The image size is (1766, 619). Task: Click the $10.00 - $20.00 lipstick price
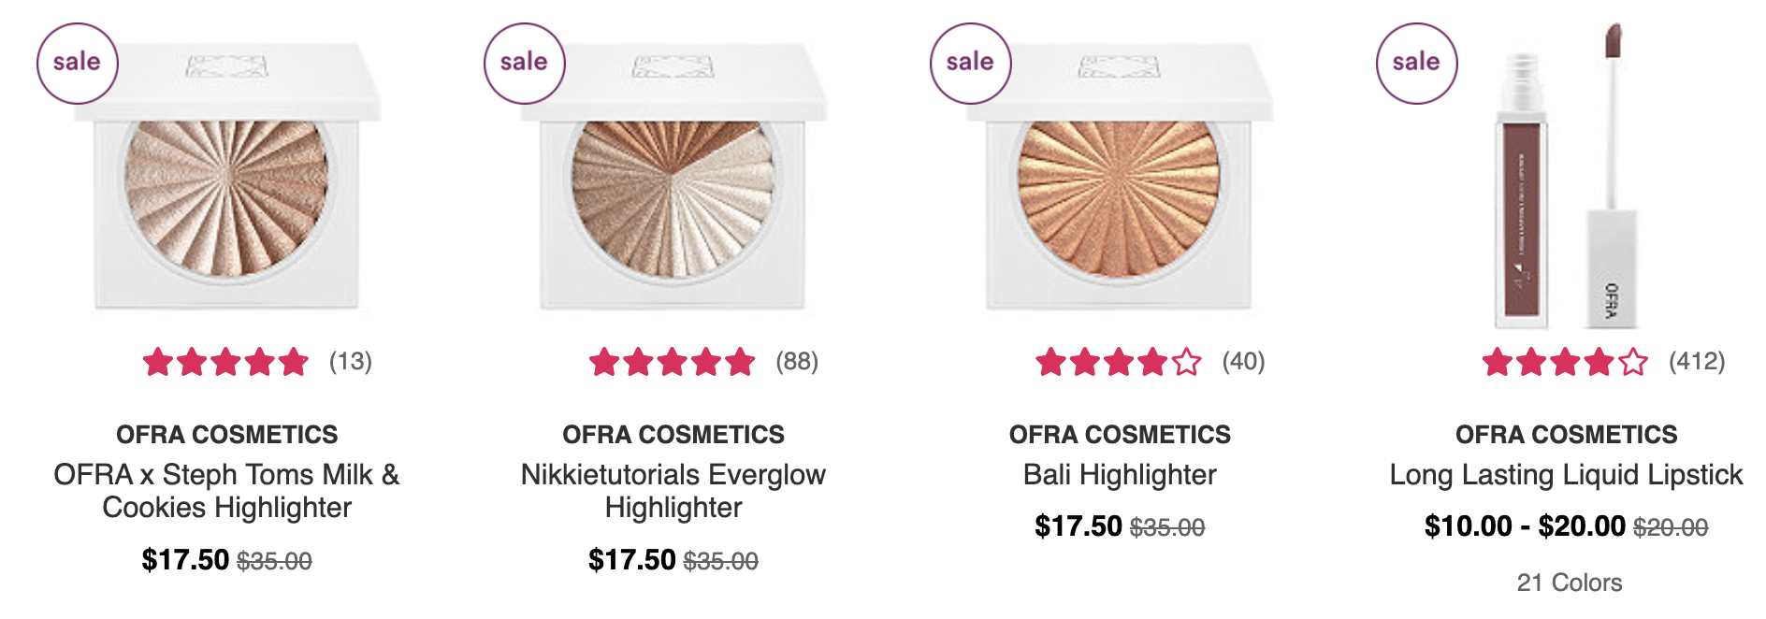click(1525, 526)
